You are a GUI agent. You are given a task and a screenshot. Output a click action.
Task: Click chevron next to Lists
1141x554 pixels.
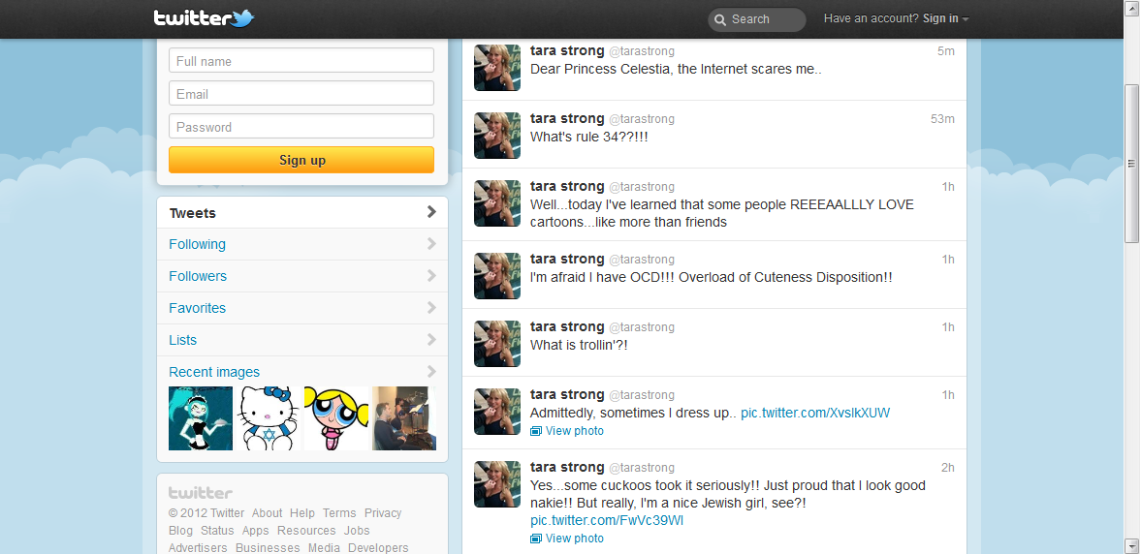431,340
